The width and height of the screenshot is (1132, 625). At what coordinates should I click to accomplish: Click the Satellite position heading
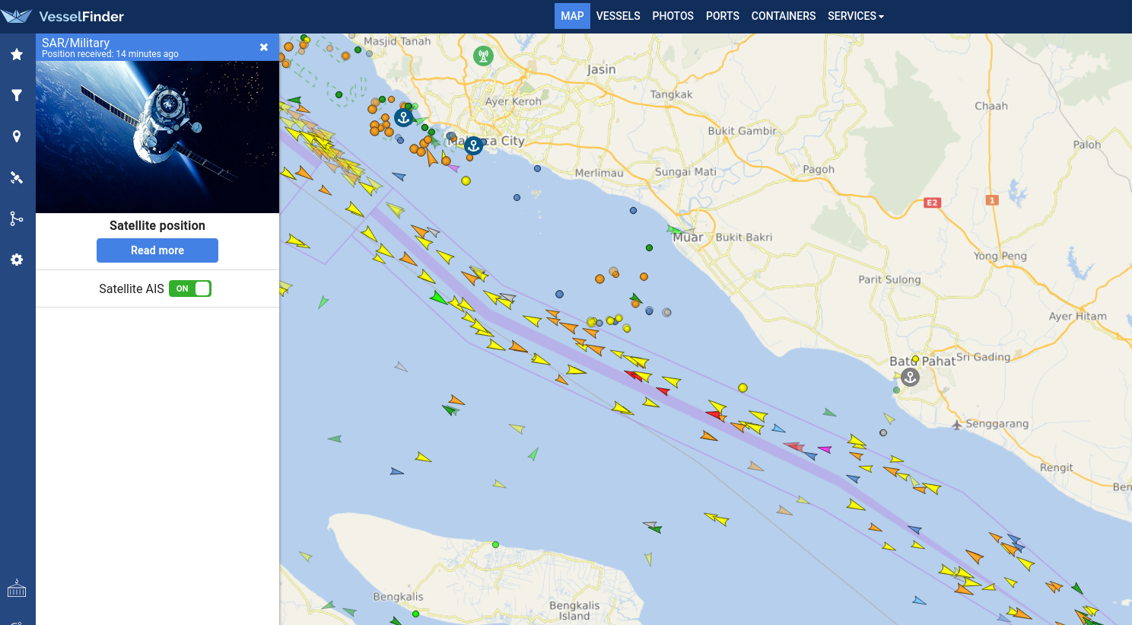[157, 225]
